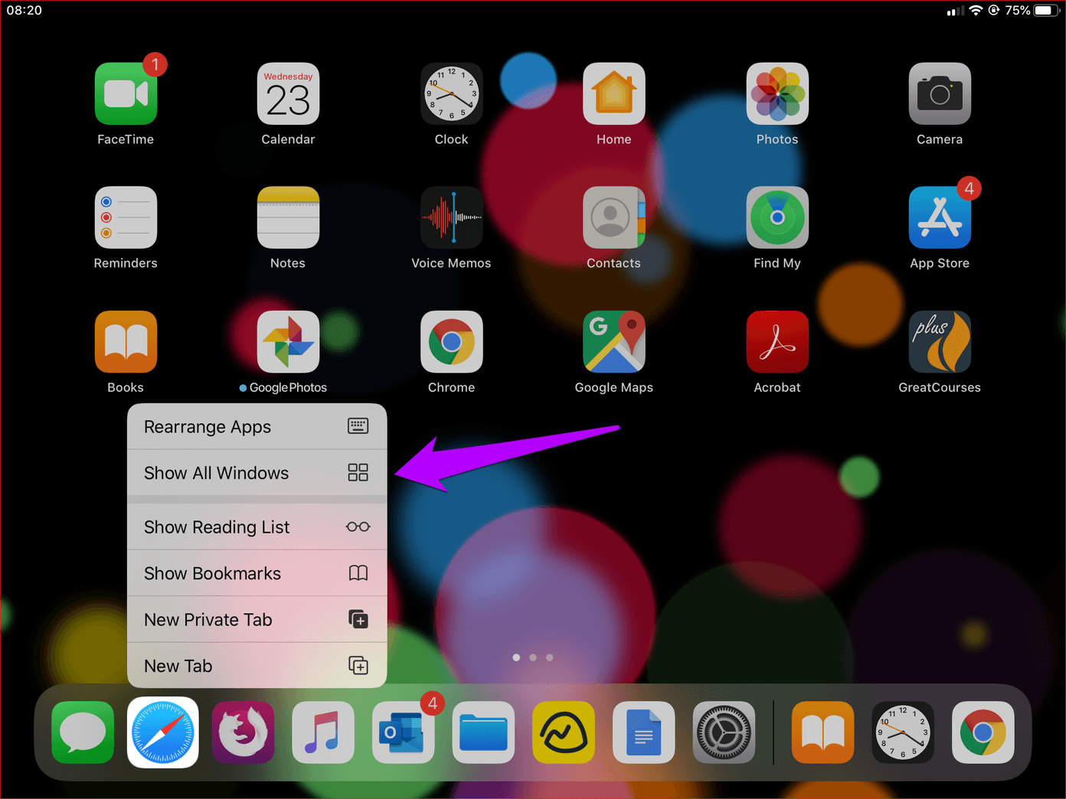The image size is (1066, 799).
Task: Open recent Books app in dock
Action: point(822,732)
